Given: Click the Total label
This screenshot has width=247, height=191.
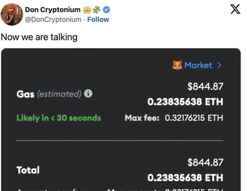Looking at the screenshot, I should [28, 170].
